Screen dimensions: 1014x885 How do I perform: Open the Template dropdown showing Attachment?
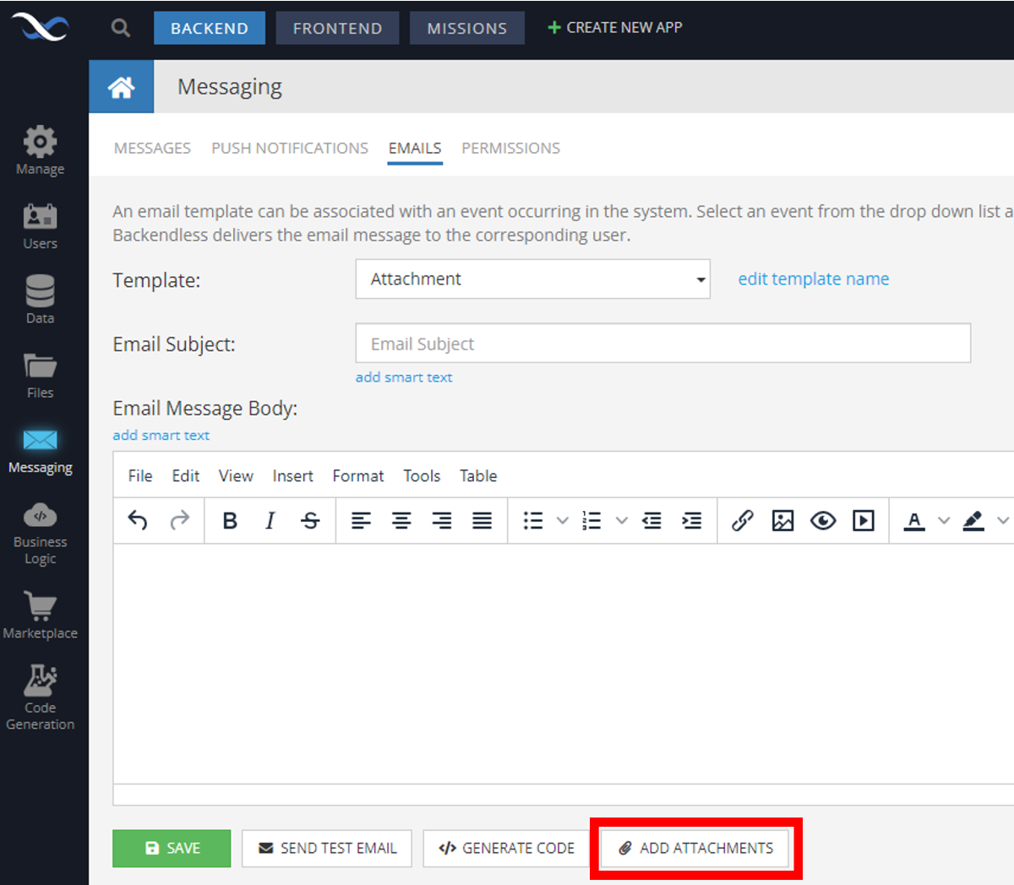pyautogui.click(x=532, y=280)
